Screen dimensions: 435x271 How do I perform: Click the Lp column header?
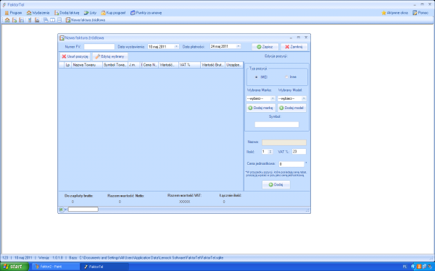(x=67, y=65)
